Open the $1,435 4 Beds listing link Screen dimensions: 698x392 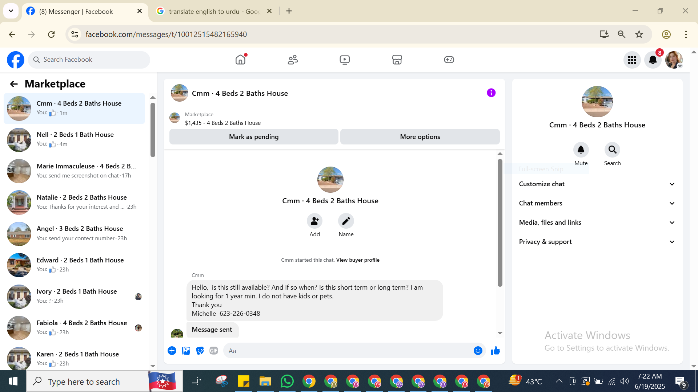click(x=222, y=123)
